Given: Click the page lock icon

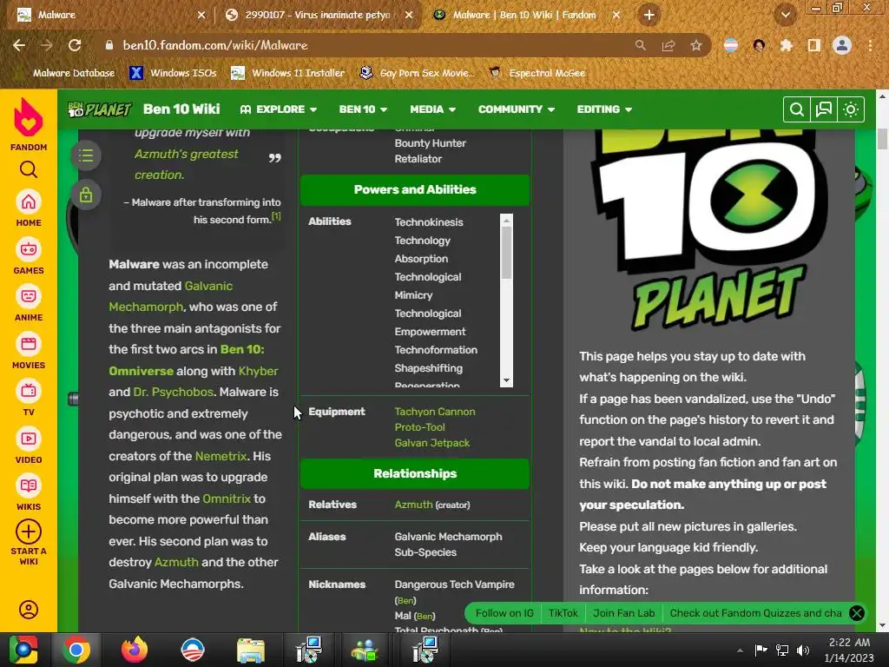Looking at the screenshot, I should pyautogui.click(x=86, y=195).
